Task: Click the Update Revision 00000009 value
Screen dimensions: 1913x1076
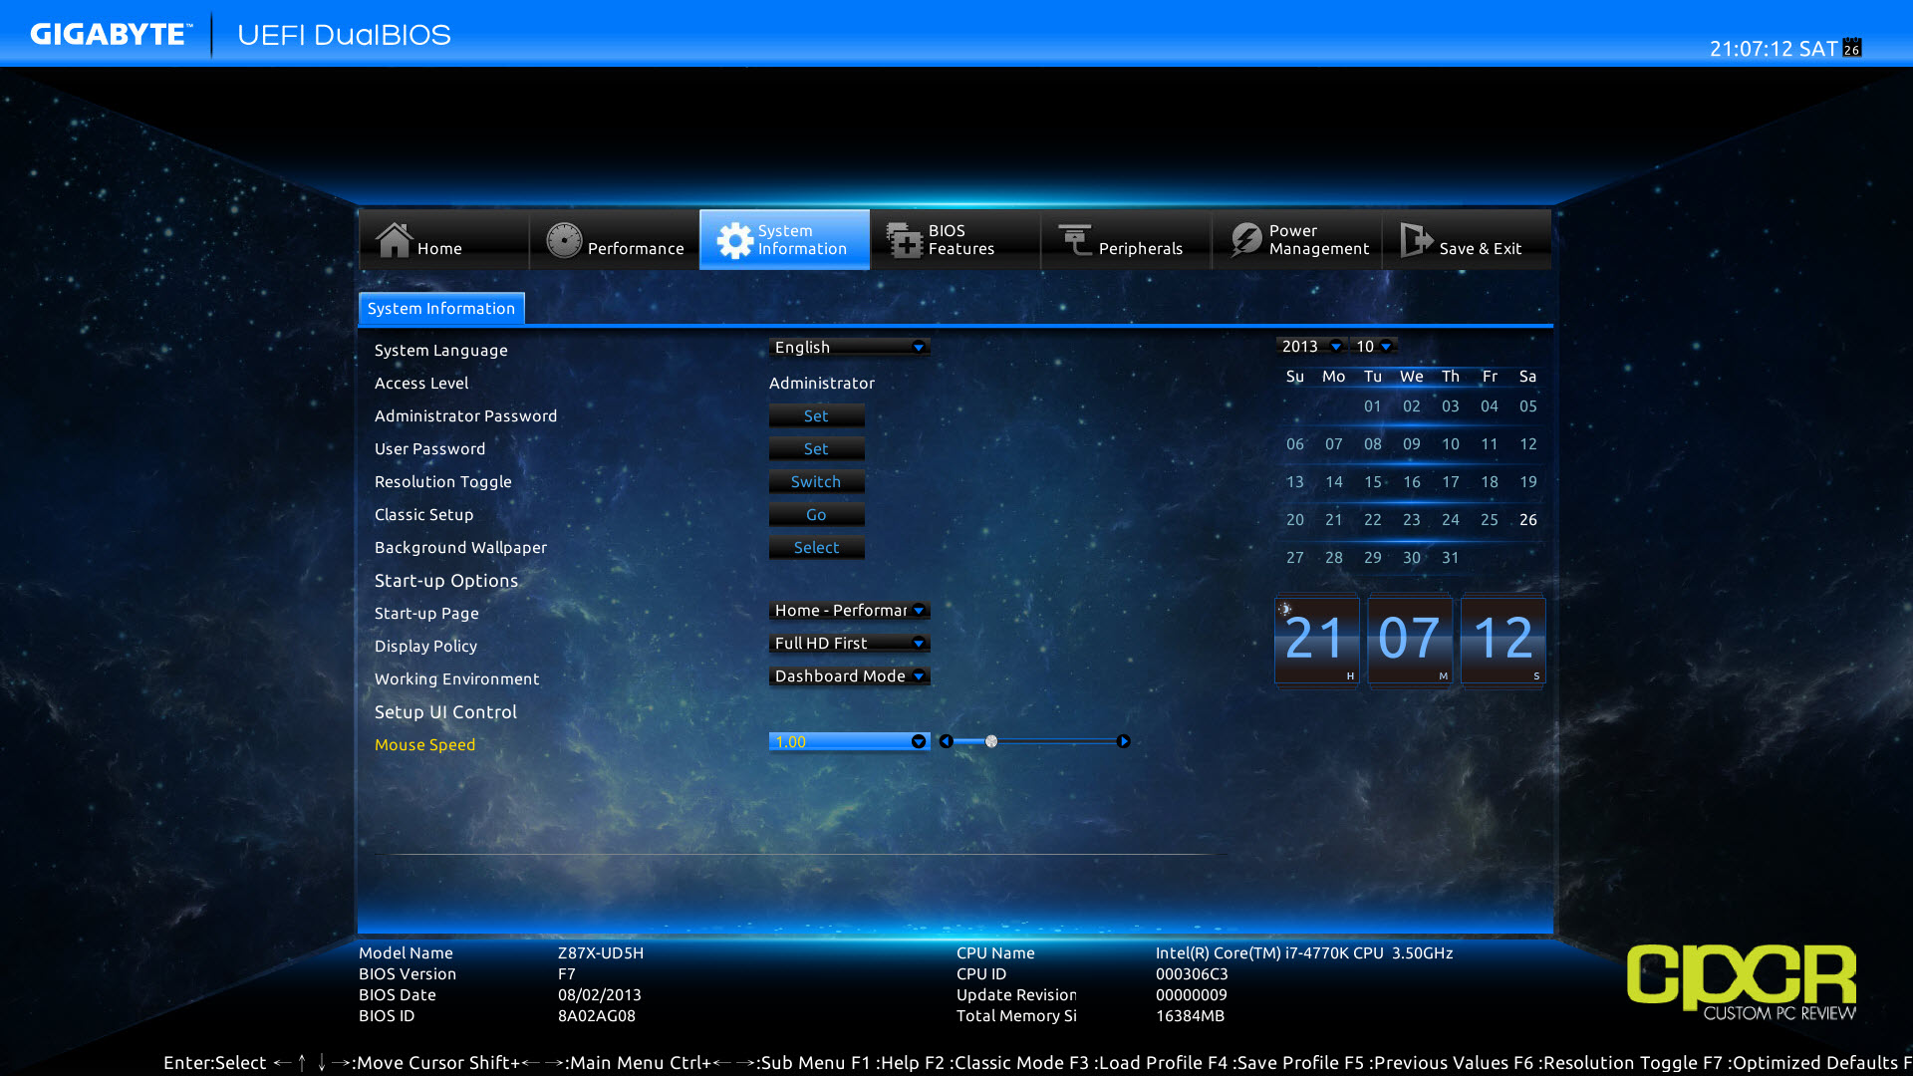Action: pyautogui.click(x=1191, y=995)
